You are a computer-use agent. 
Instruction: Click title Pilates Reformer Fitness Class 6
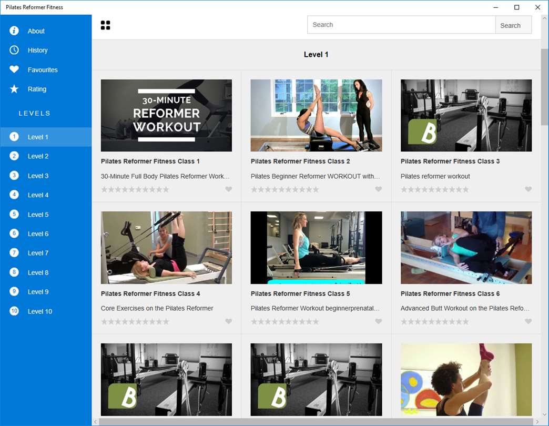(x=450, y=293)
